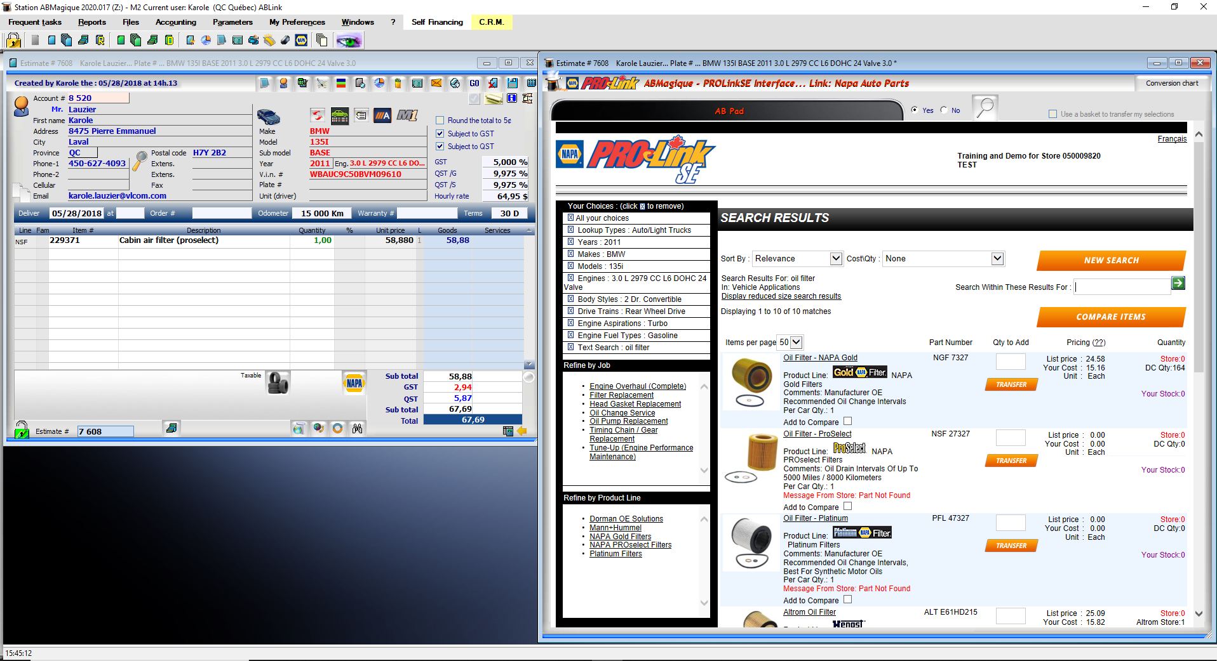Click the C.R.M. menu item
Screen dimensions: 1217x661
491,22
